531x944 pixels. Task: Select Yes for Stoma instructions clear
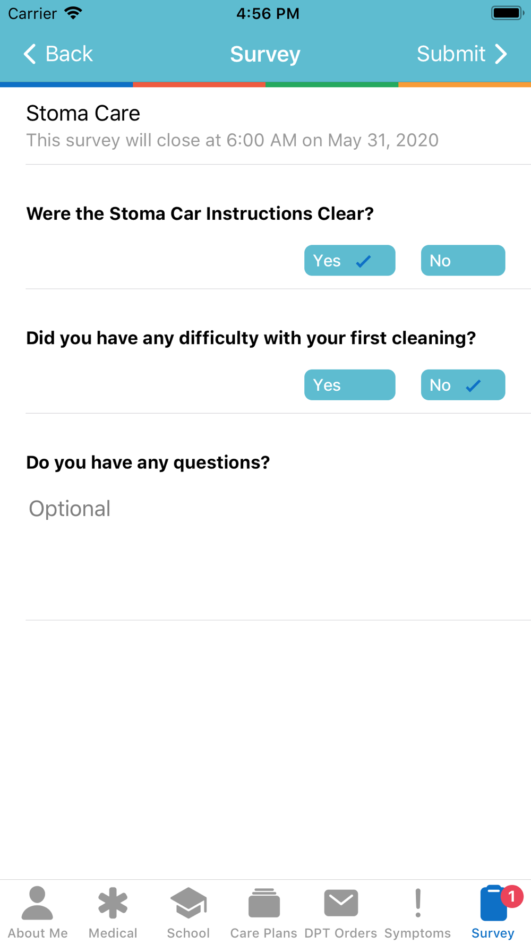349,260
